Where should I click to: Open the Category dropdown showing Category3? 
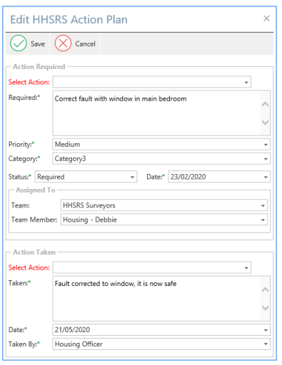(x=266, y=159)
